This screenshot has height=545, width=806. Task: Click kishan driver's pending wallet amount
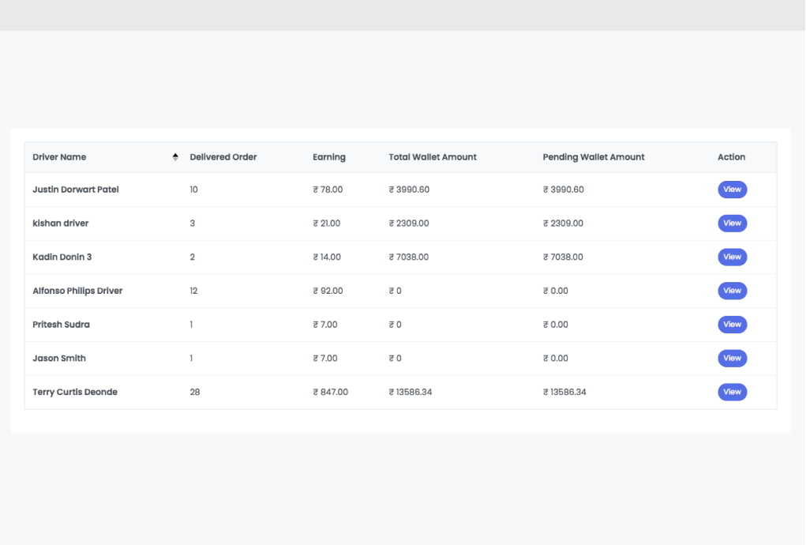pos(564,224)
